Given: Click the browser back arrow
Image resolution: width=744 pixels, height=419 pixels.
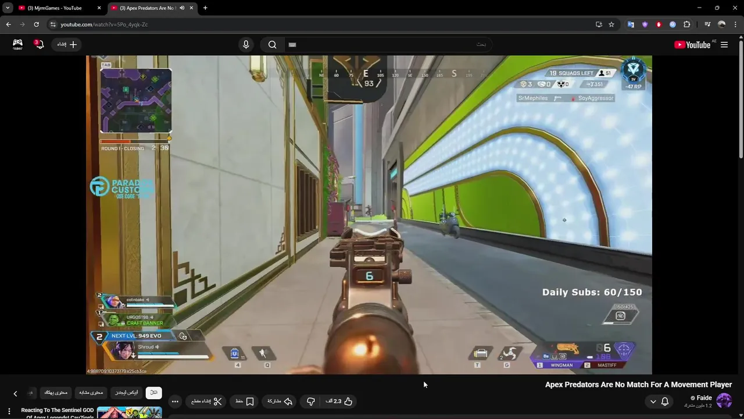Looking at the screenshot, I should [x=8, y=24].
